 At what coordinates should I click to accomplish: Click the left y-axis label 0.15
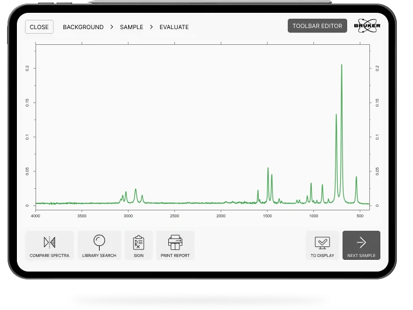27,103
